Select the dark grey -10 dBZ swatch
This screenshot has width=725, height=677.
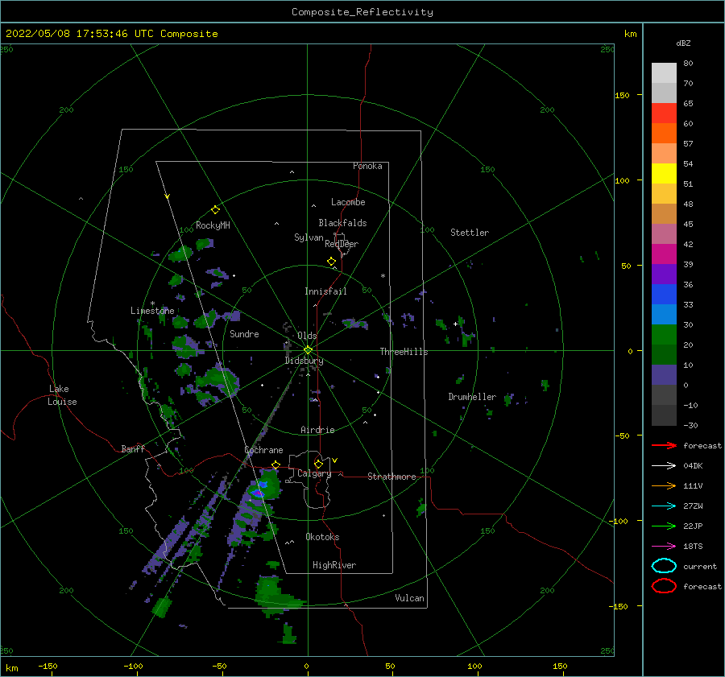(x=664, y=415)
